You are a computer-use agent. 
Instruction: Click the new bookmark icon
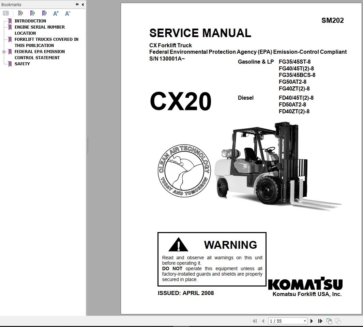pyautogui.click(x=32, y=13)
